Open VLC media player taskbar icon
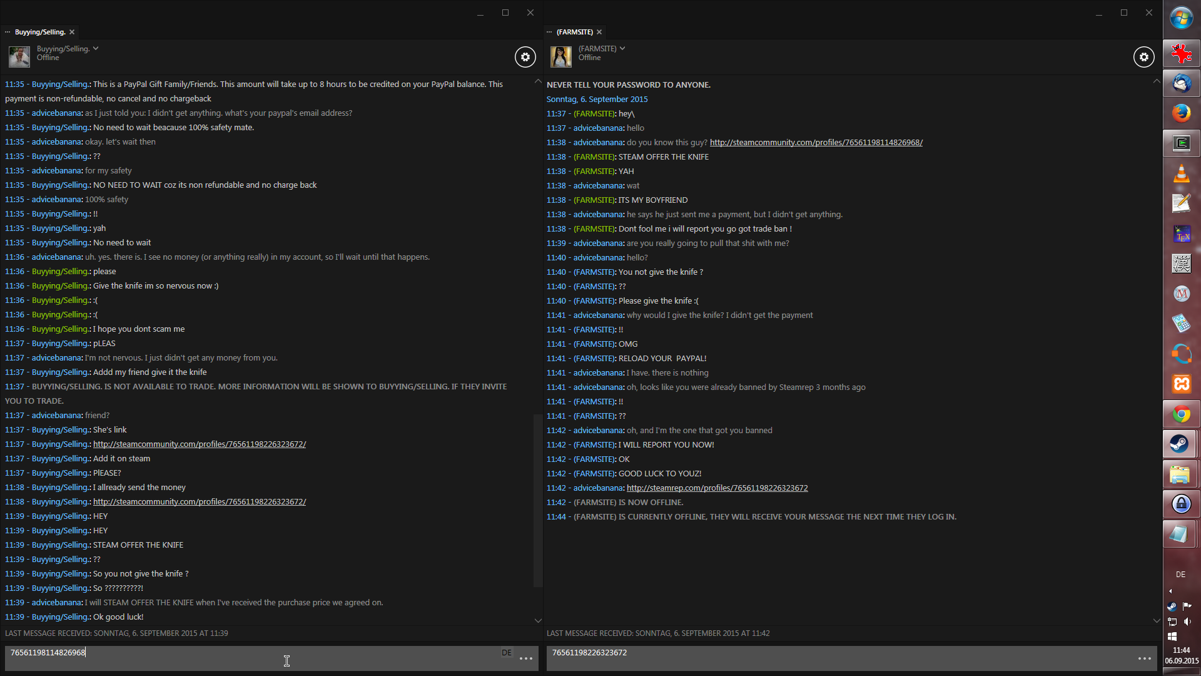 pyautogui.click(x=1180, y=173)
